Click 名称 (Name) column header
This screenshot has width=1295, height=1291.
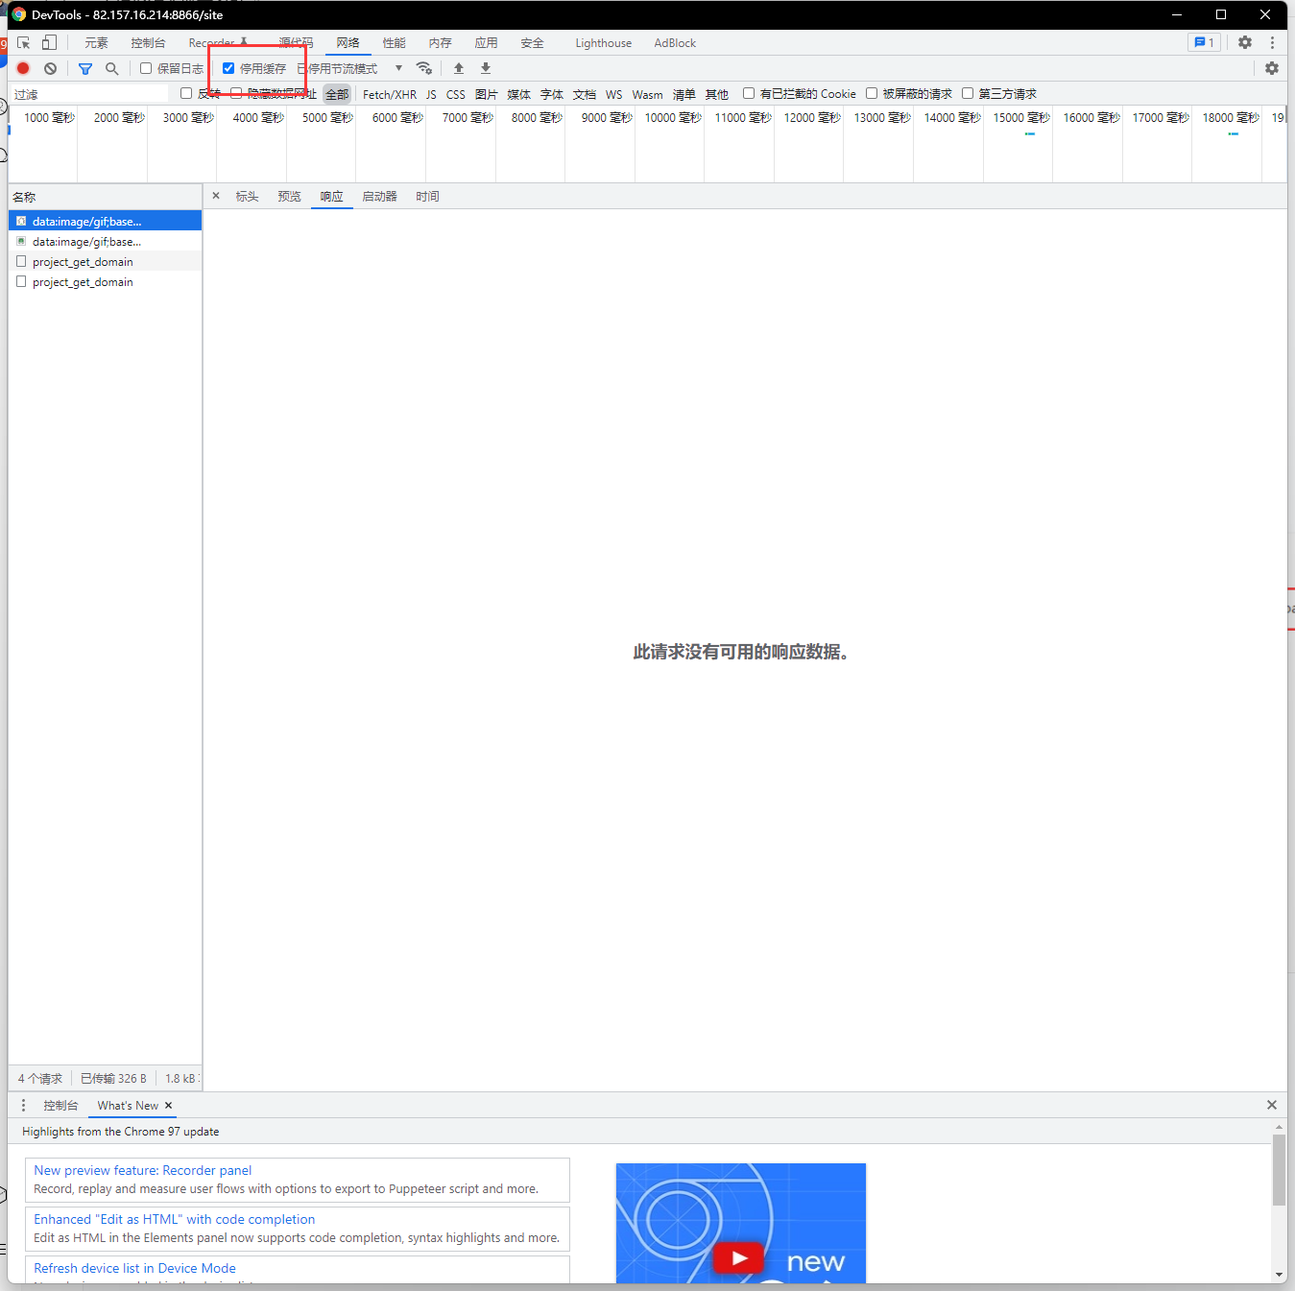coord(105,197)
